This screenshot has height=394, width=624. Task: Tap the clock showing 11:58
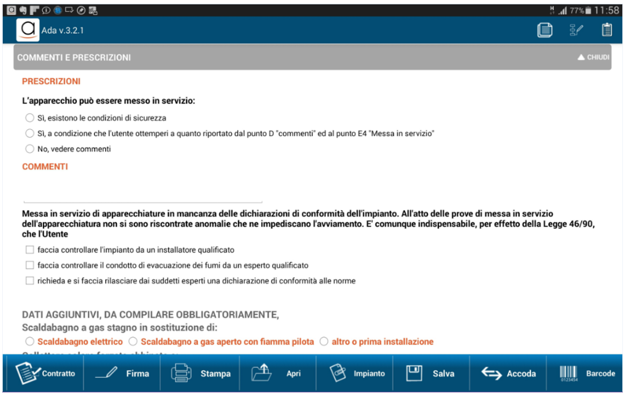coord(606,10)
